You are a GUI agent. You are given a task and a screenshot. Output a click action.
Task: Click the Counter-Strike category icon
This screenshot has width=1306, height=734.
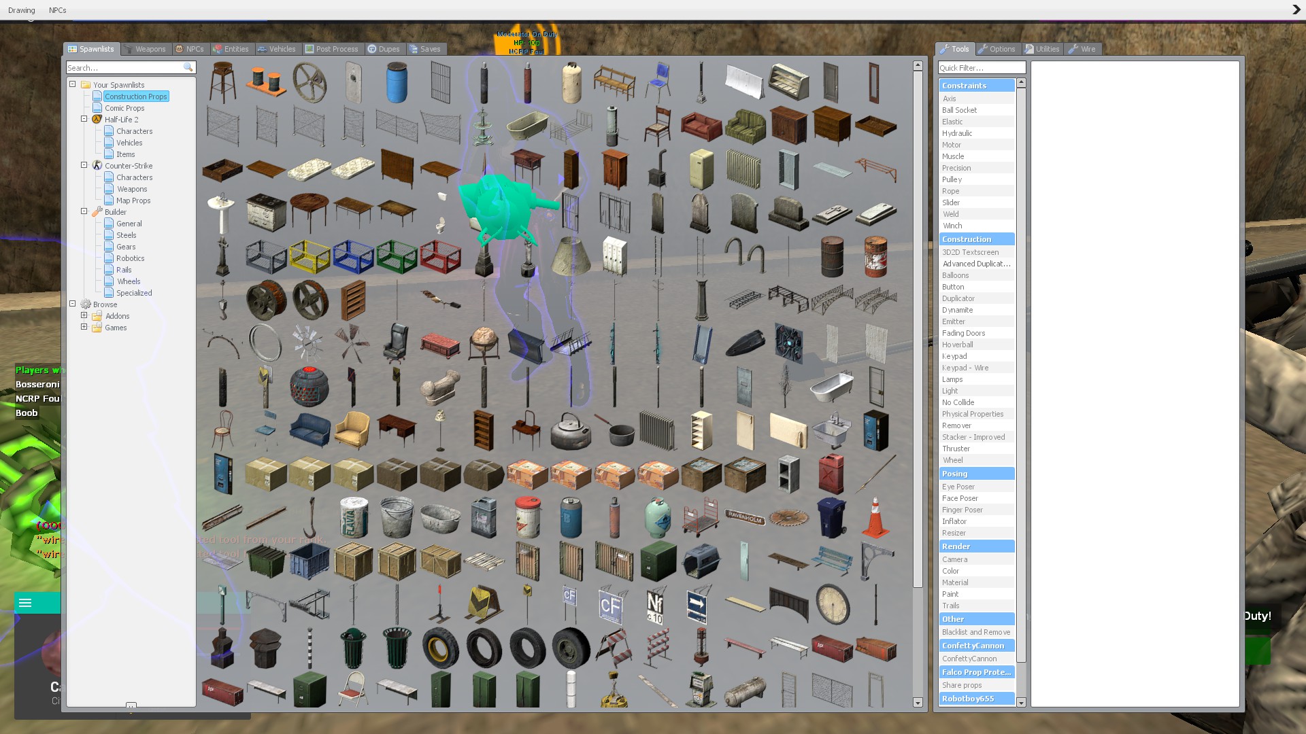97,166
